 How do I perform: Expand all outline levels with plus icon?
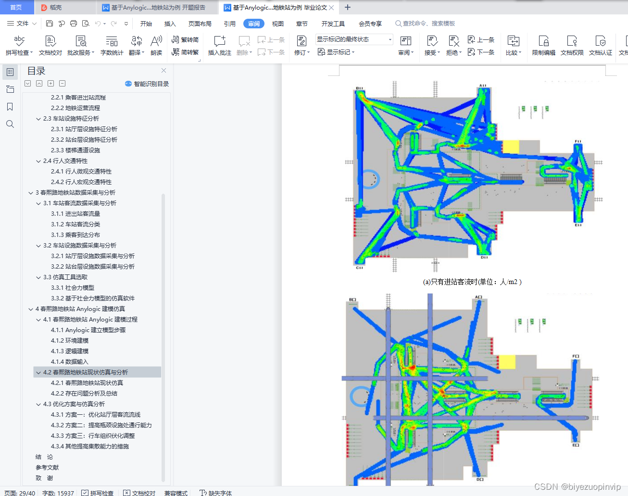point(51,83)
